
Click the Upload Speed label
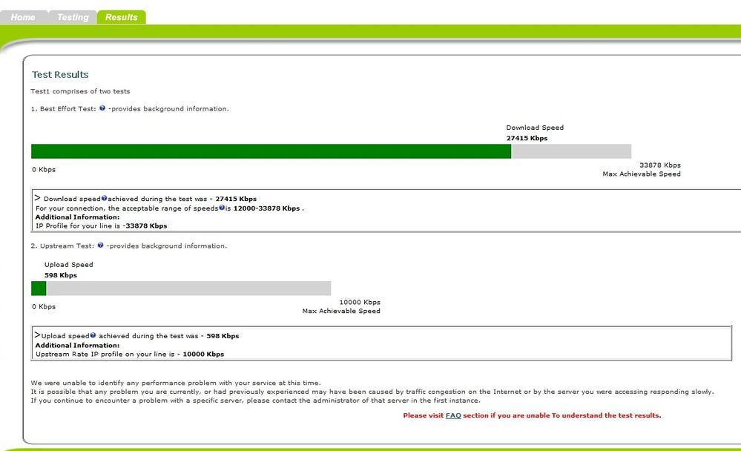68,265
